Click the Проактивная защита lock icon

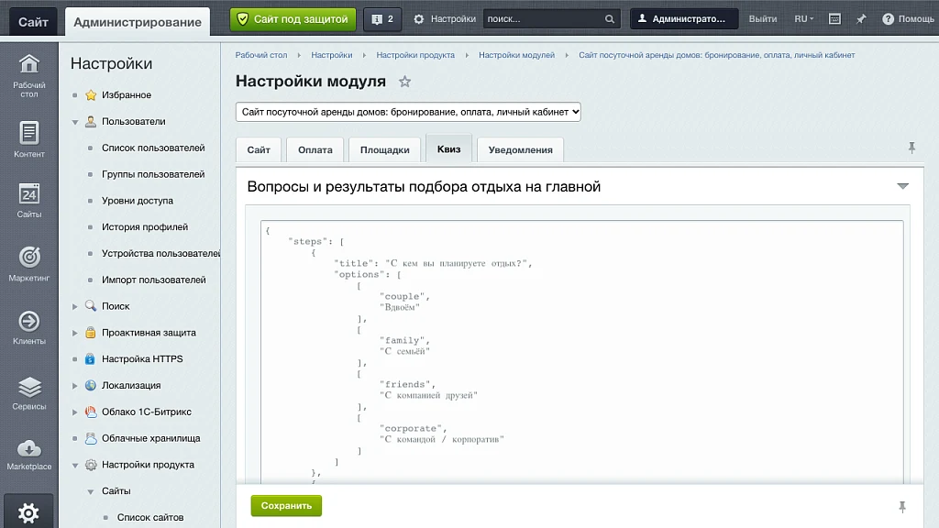[91, 332]
